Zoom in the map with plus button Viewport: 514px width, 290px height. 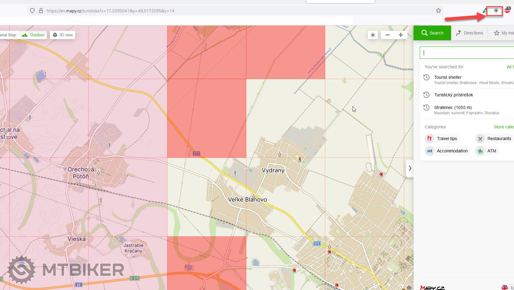tap(401, 35)
